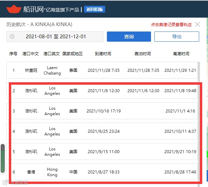Open the date range 2021-08-01 至 2021-12-01 field
Viewport: 208px width, 187px height.
[x=55, y=37]
